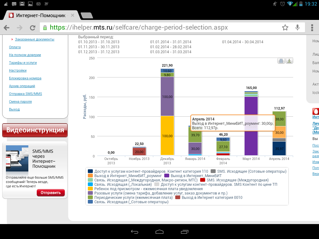Open the Оплата menu link
The height and width of the screenshot is (239, 319).
tap(15, 47)
